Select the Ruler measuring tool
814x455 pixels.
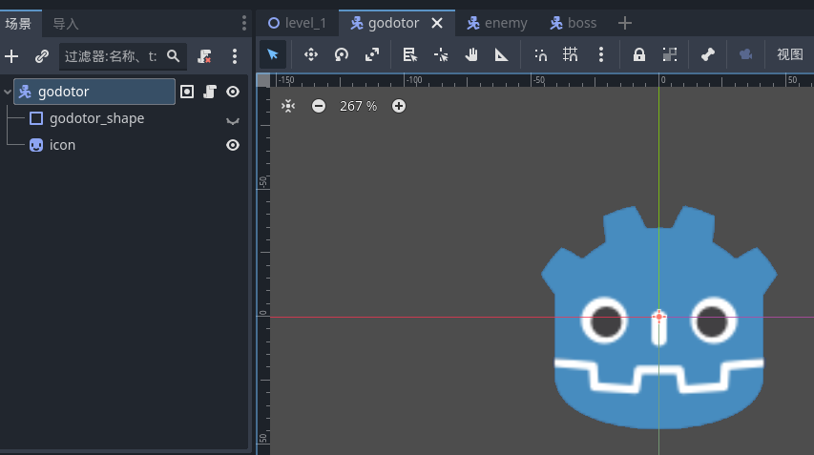[x=501, y=55]
